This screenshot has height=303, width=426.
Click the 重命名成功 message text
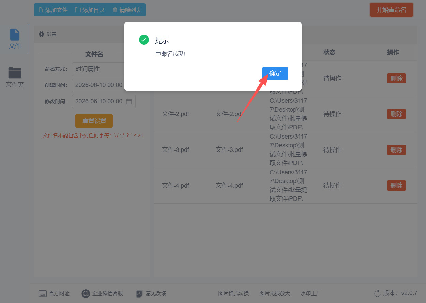[x=170, y=54]
